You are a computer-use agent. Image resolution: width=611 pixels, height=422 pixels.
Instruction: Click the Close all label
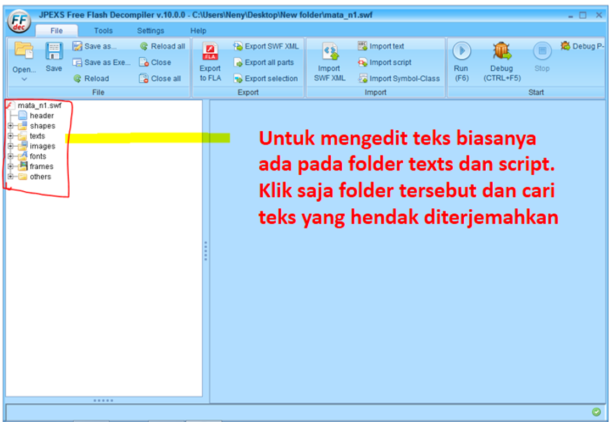point(166,79)
